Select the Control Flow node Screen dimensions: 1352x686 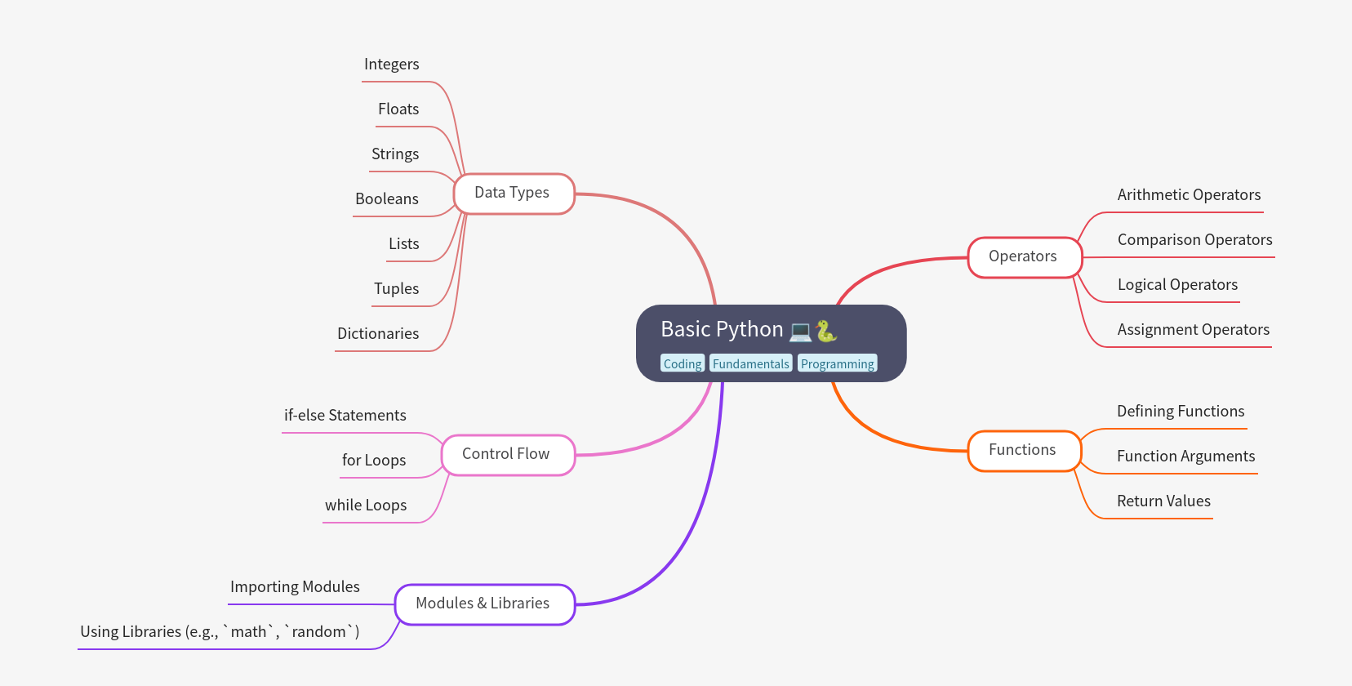pyautogui.click(x=507, y=455)
